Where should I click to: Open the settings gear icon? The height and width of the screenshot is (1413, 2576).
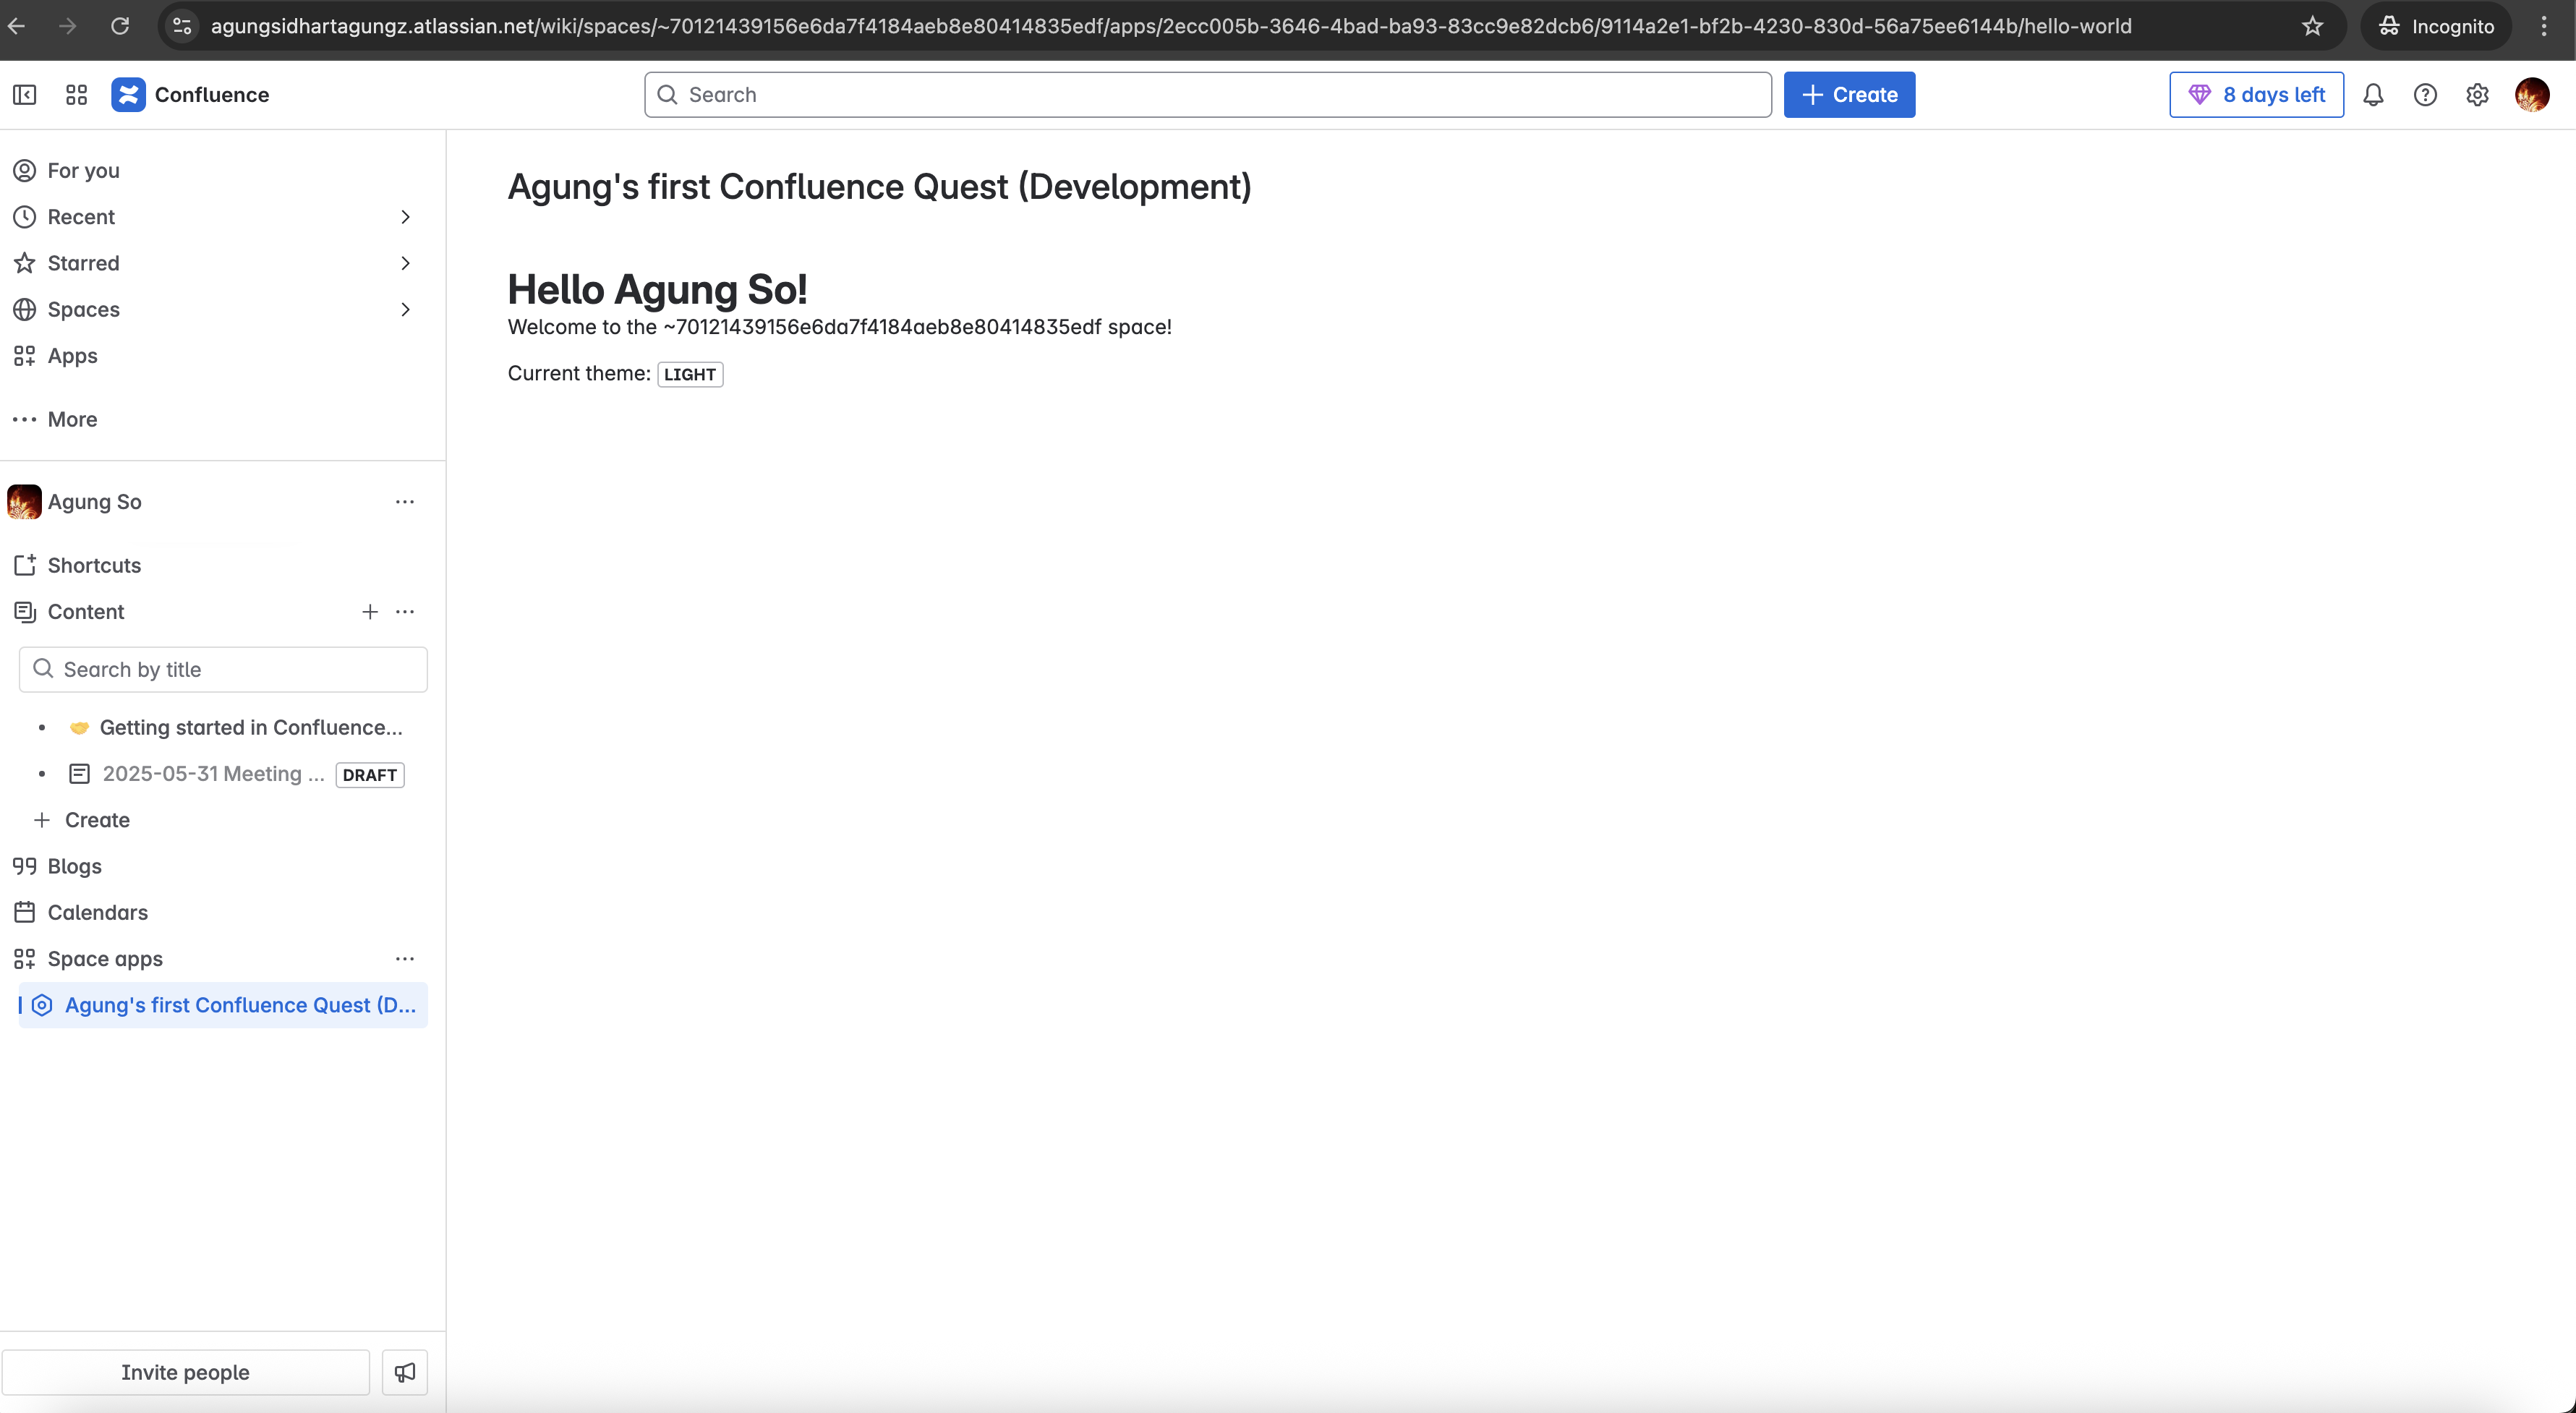[x=2477, y=95]
